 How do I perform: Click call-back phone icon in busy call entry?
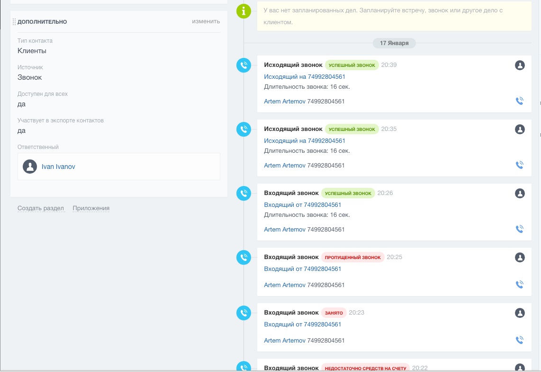520,340
